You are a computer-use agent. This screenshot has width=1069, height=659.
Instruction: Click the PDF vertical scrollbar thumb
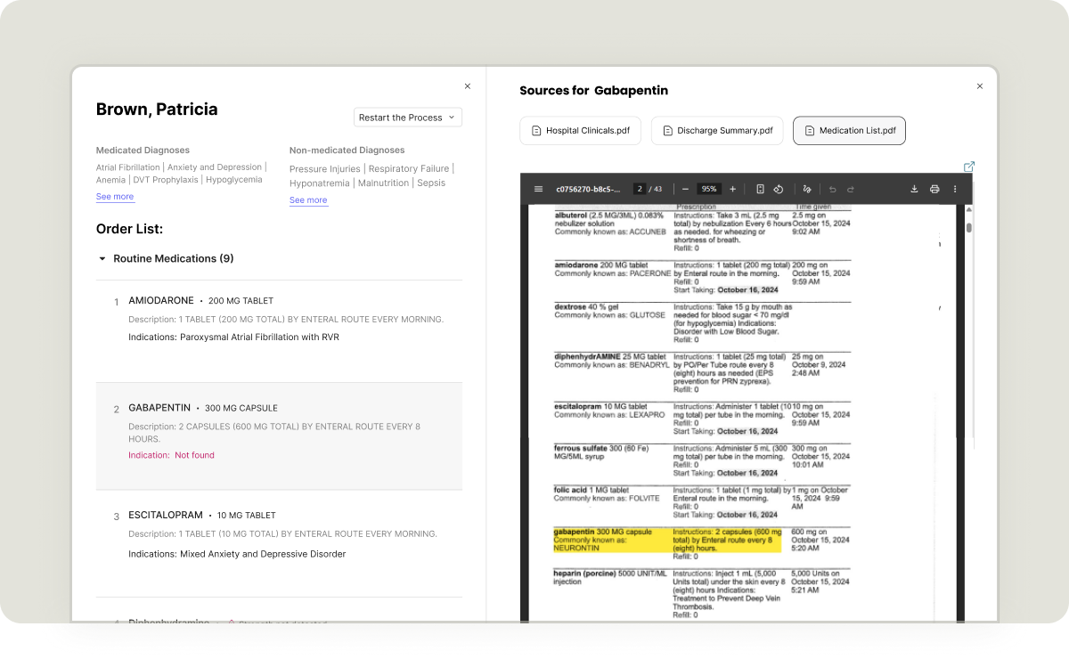coord(969,227)
